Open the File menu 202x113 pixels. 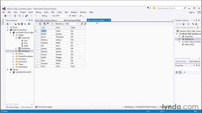3,12
